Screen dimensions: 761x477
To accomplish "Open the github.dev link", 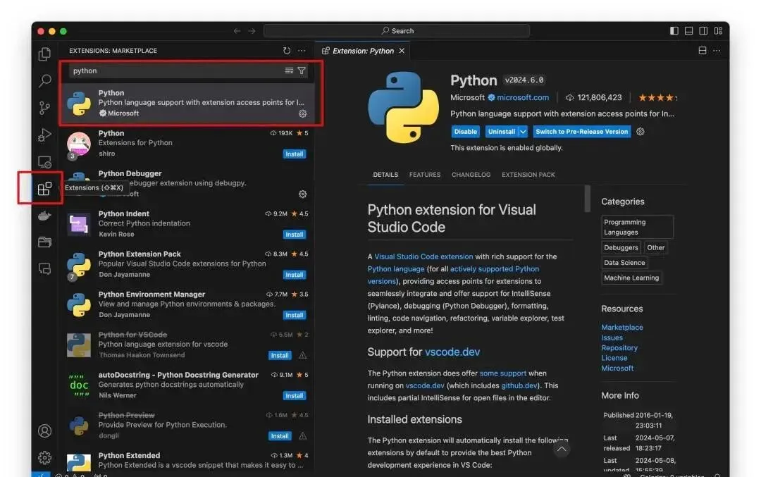I will tap(519, 385).
